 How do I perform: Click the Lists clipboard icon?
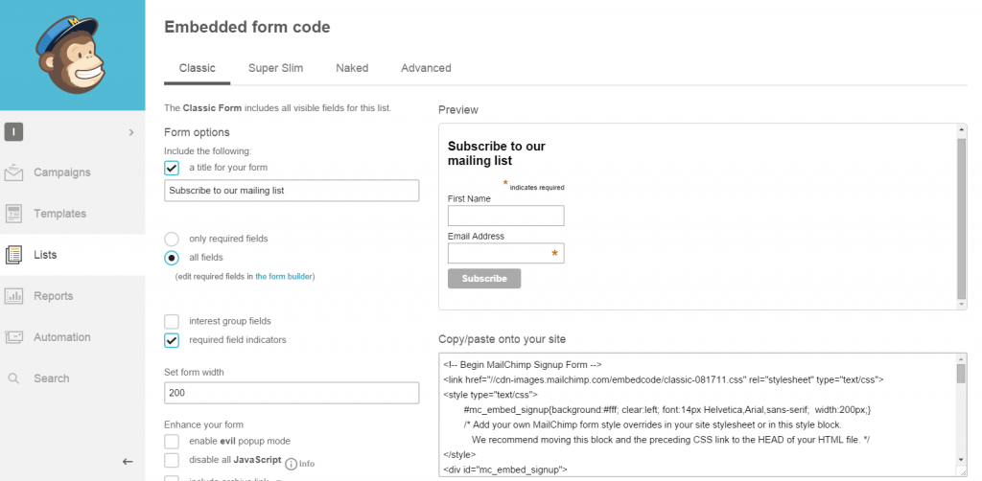click(x=13, y=255)
